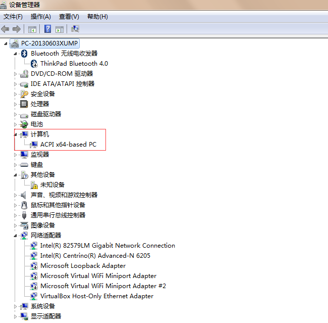Select the Microsoft Loopback Adapter entry
328x323 pixels.
coord(83,266)
